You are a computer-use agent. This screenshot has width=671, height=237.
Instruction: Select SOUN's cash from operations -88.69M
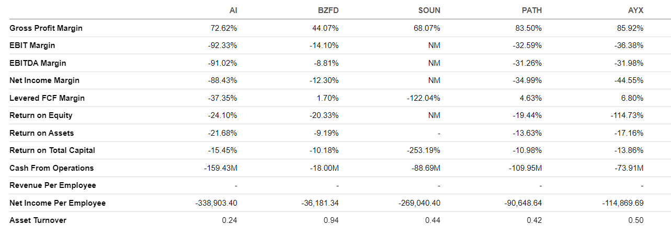click(426, 168)
